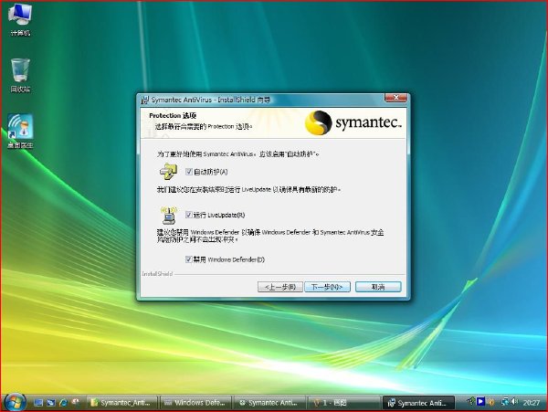Open the Recycle Bin desktop icon

20,75
